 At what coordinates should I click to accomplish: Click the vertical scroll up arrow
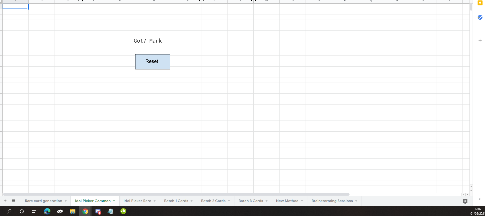pos(471,186)
